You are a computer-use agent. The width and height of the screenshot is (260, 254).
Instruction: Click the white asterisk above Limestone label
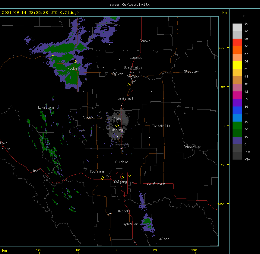[x=46, y=104]
